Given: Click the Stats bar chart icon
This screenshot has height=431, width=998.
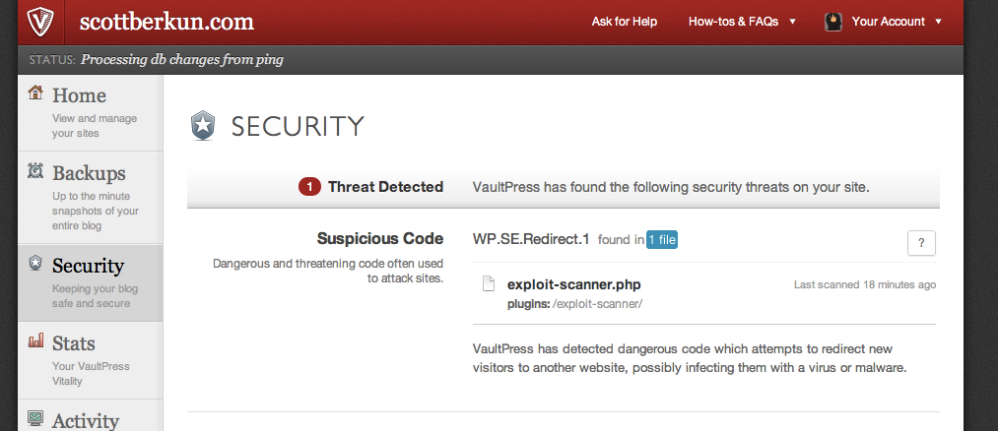Looking at the screenshot, I should (35, 341).
